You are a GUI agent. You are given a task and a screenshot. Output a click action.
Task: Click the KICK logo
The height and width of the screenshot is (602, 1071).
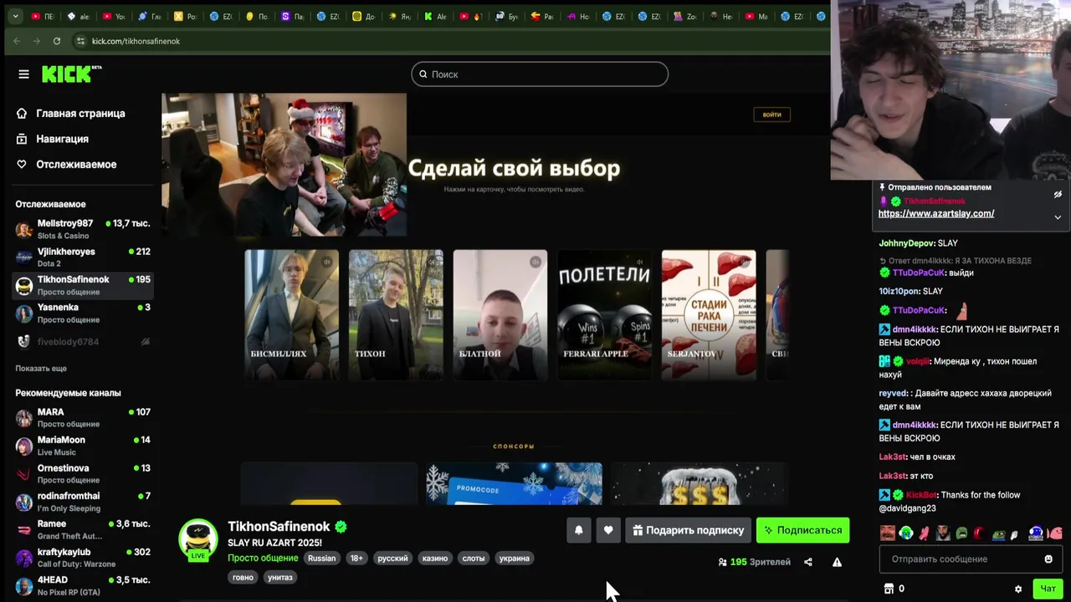click(71, 74)
